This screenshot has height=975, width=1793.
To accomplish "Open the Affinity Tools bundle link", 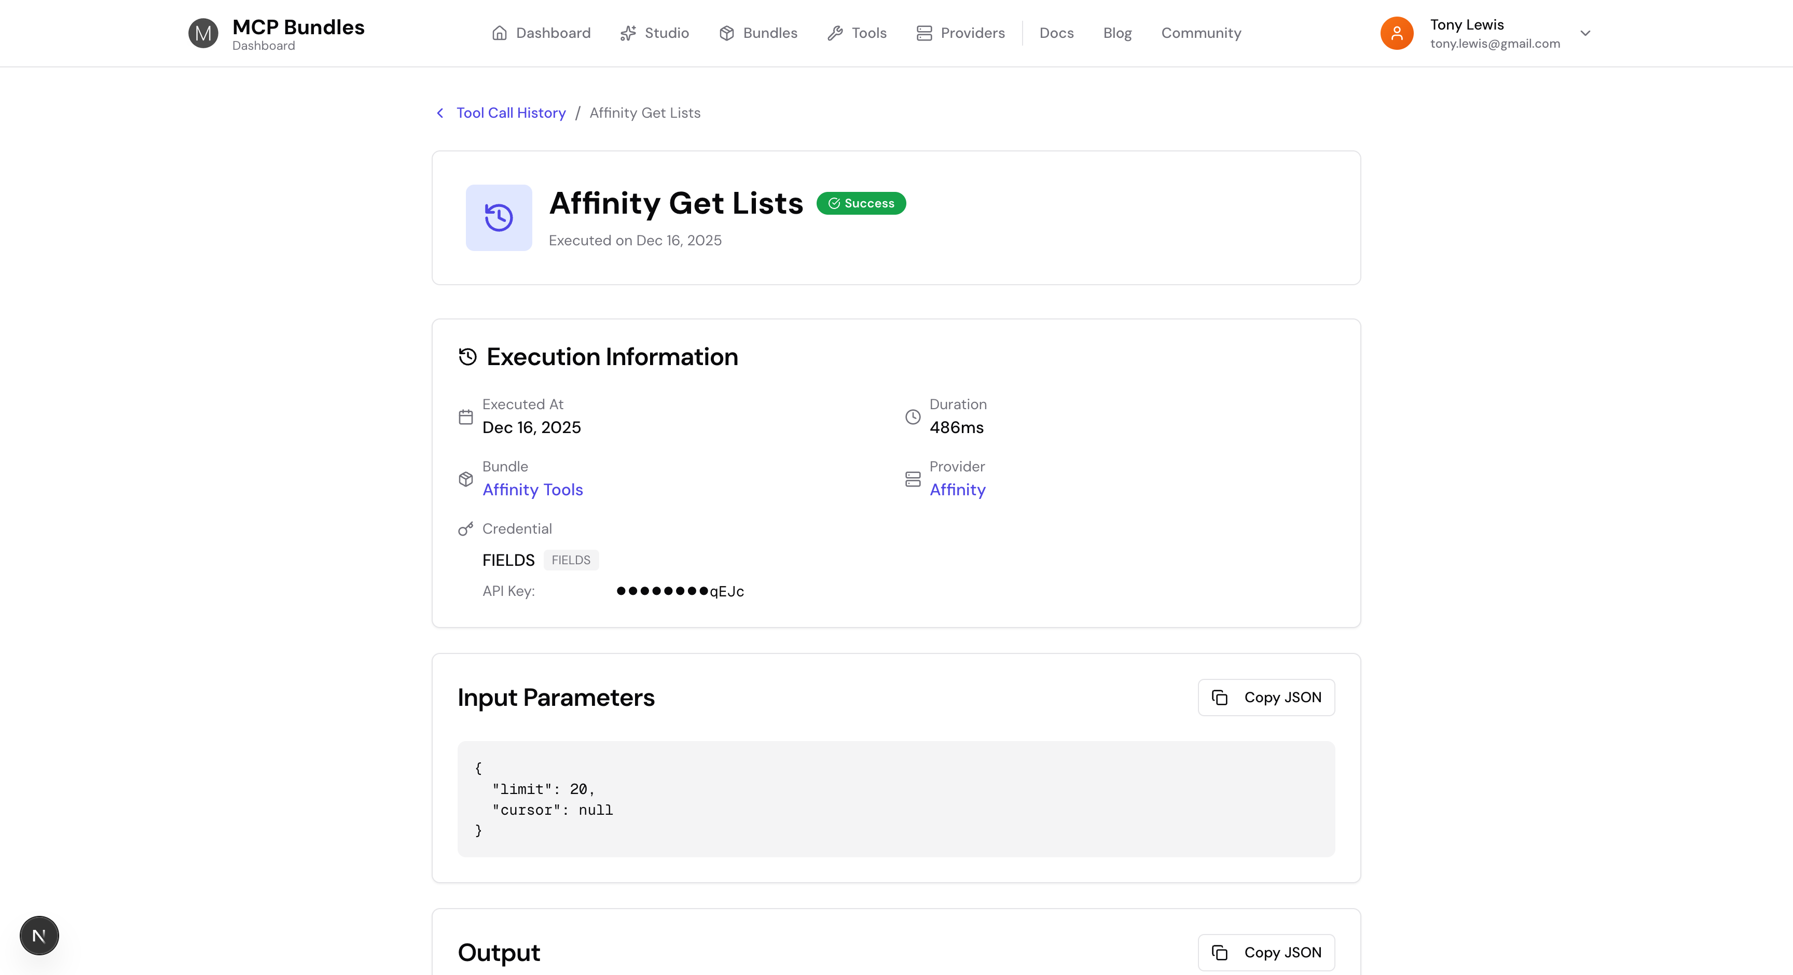I will point(532,489).
